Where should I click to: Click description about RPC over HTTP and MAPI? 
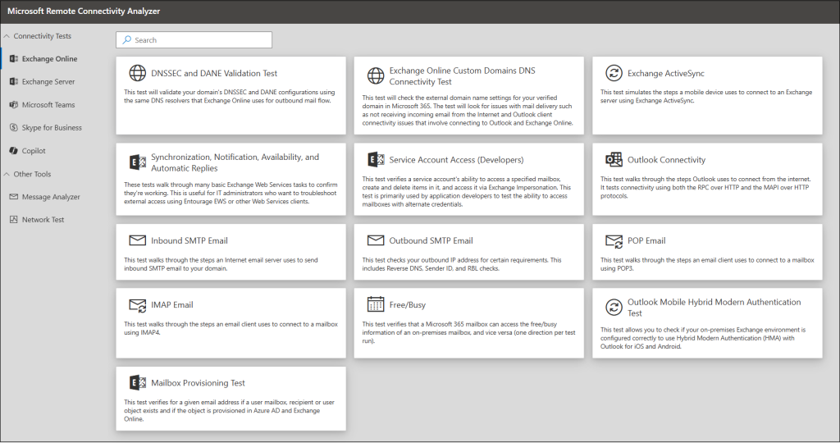(x=705, y=188)
